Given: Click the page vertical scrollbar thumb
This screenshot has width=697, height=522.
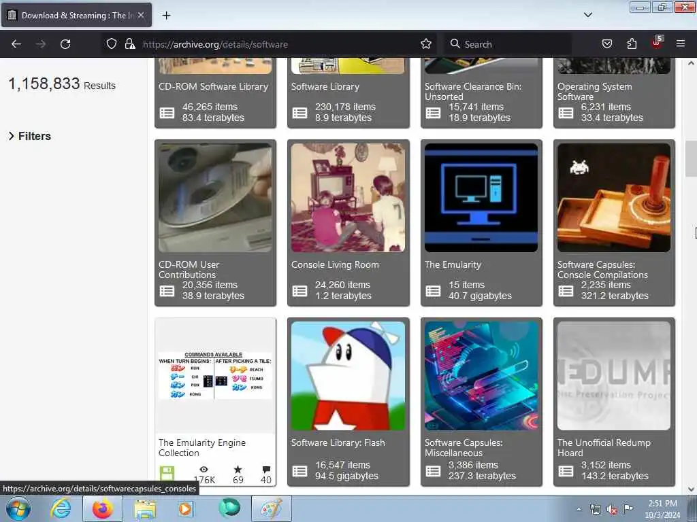Looking at the screenshot, I should coord(692,158).
